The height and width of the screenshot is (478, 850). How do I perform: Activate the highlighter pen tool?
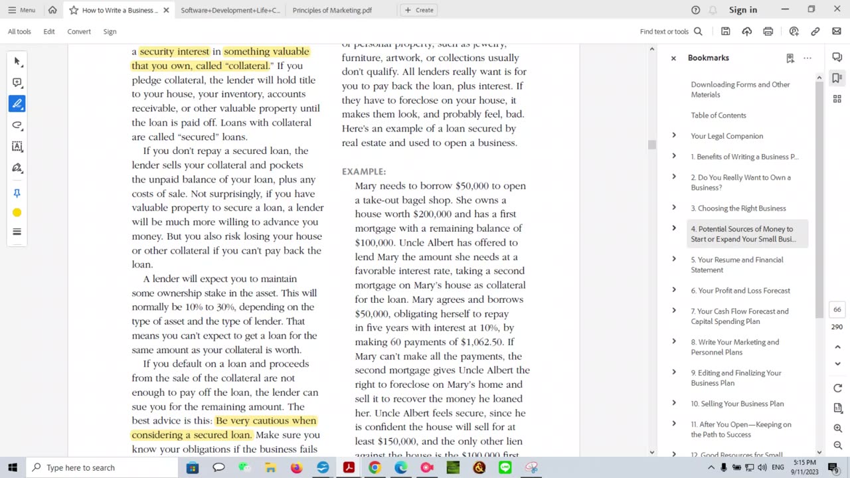[x=17, y=104]
